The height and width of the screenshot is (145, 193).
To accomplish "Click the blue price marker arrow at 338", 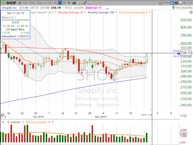I will pos(178,53).
